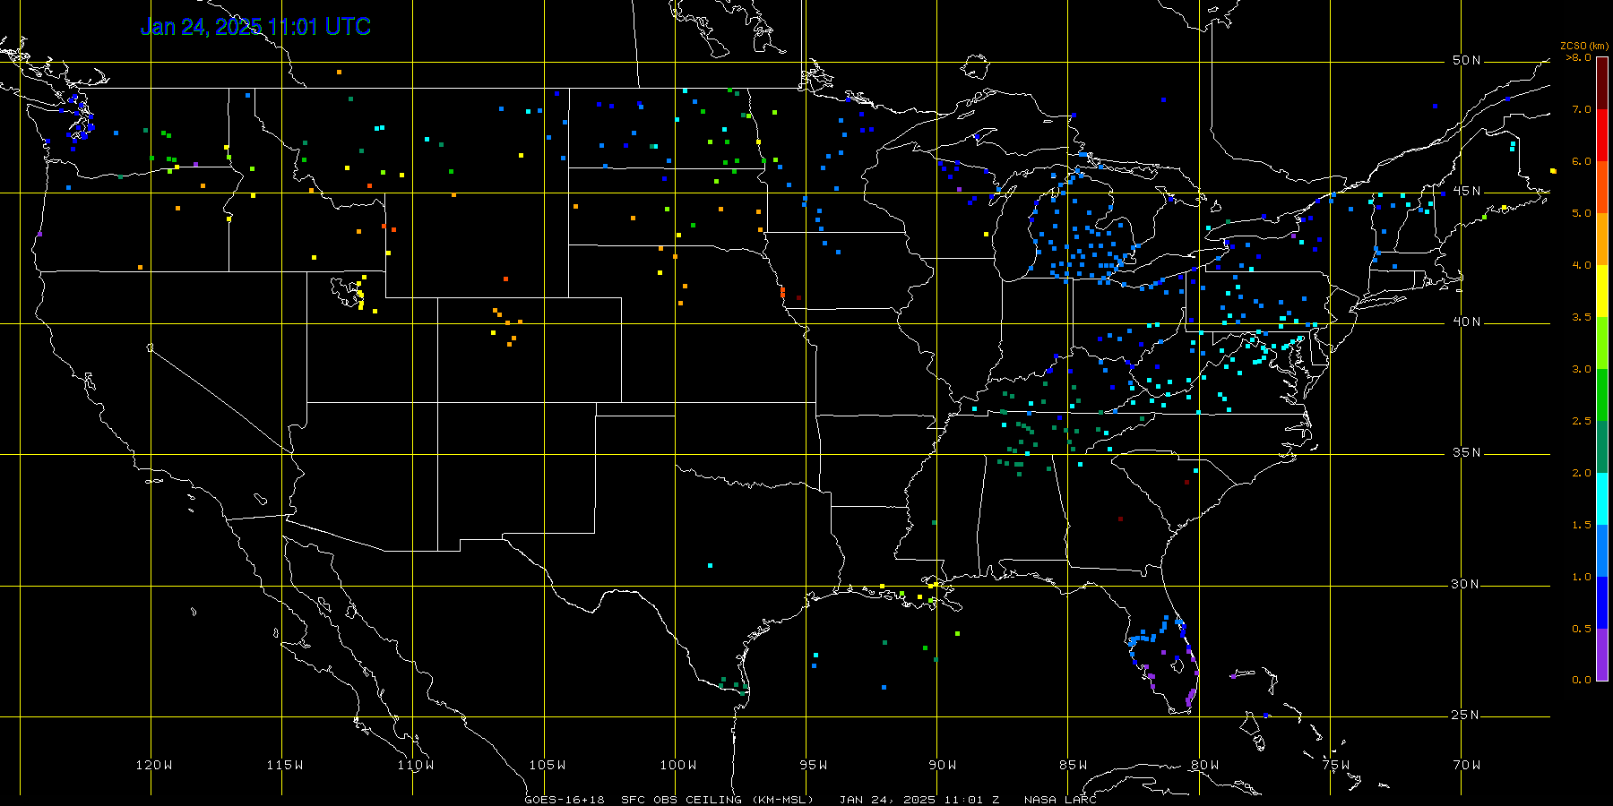This screenshot has width=1613, height=806.
Task: Click the 'NASA LARC' footer credit
Action: 1060,800
